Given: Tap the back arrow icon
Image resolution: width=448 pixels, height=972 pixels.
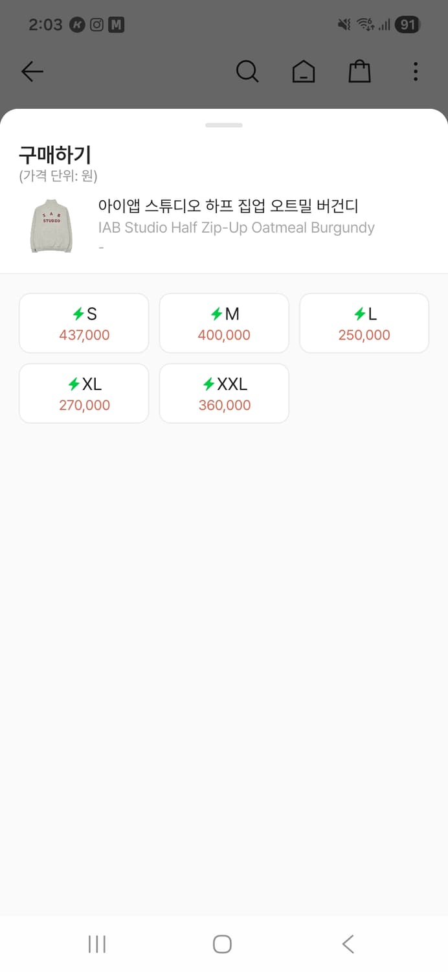Looking at the screenshot, I should (32, 71).
